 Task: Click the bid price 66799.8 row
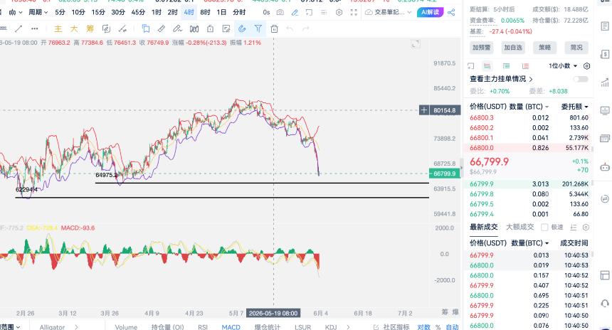(x=529, y=194)
